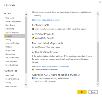Click the blue information icon next to 'You have not approved'
102x98 pixels.
33,78
